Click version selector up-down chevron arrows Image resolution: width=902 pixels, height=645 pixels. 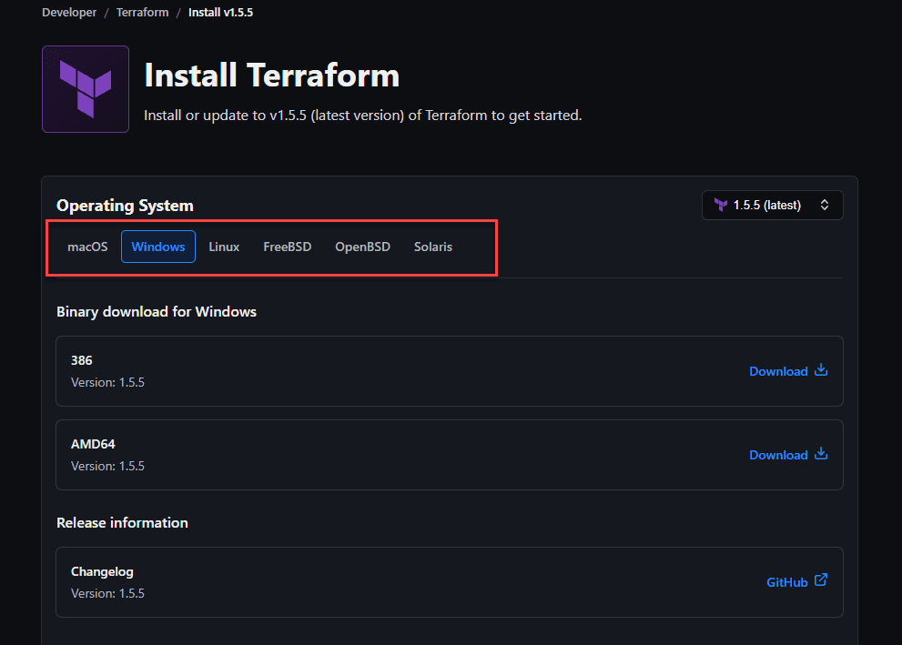(x=825, y=205)
